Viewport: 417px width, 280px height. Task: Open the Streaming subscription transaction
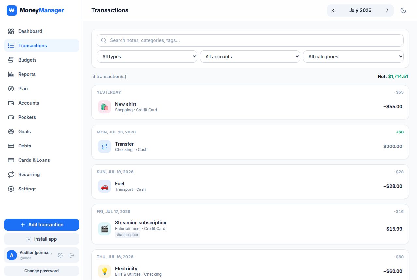point(250,229)
